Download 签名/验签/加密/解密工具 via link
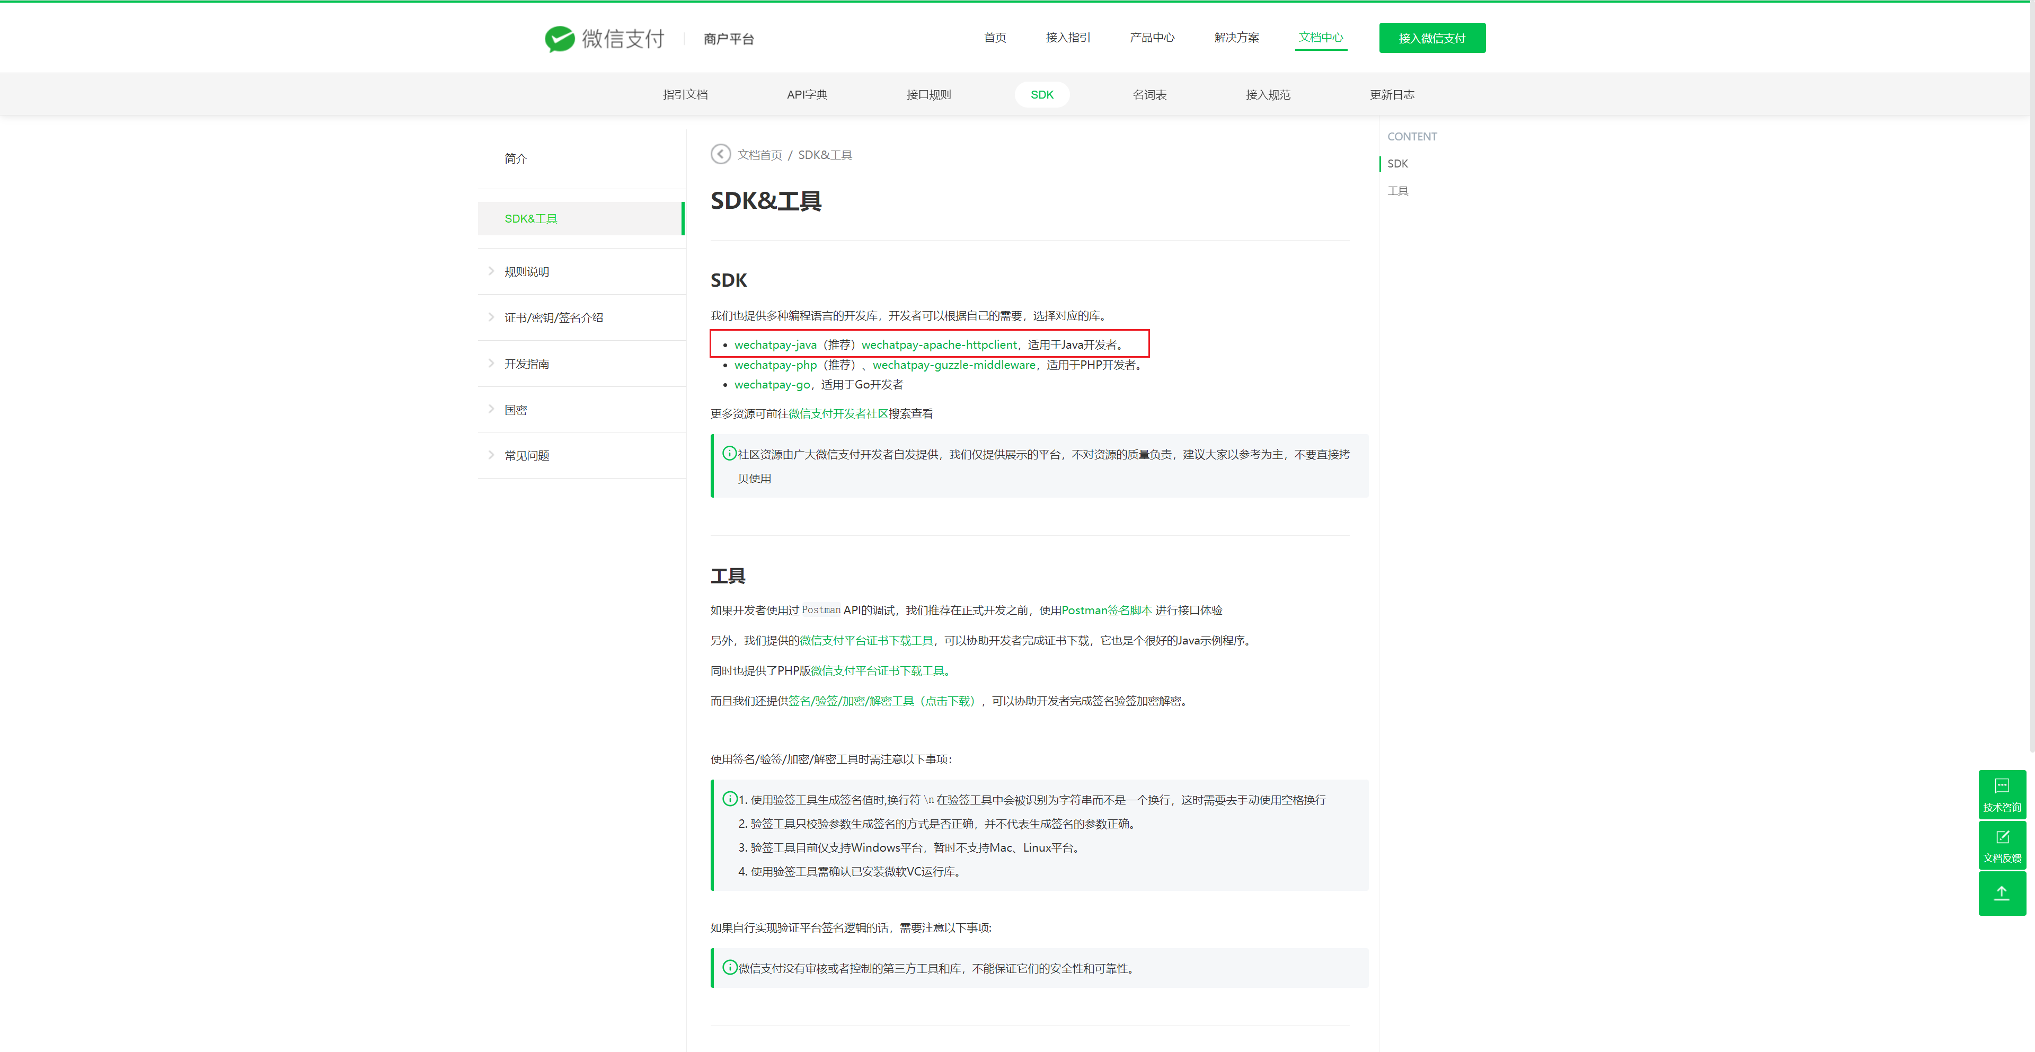 (x=883, y=701)
